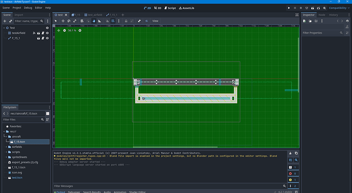Expand the Airfields folder
Screen dimensions: 352x193
6,147
